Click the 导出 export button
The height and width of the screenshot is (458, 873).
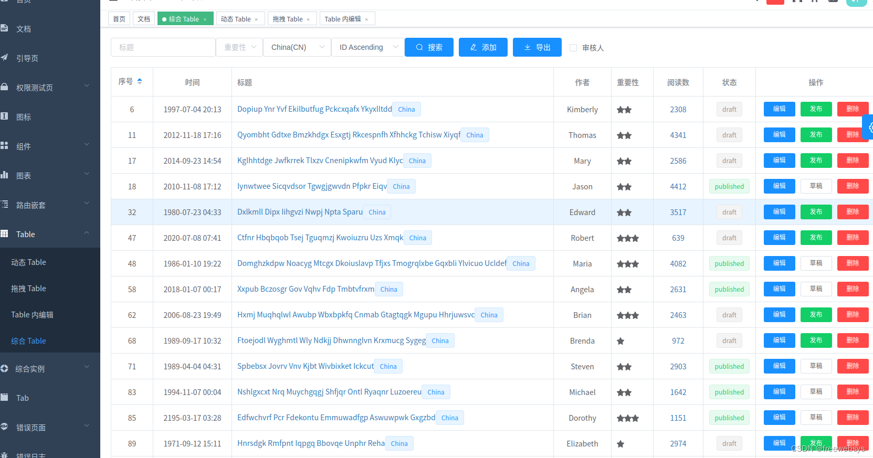[x=537, y=47]
